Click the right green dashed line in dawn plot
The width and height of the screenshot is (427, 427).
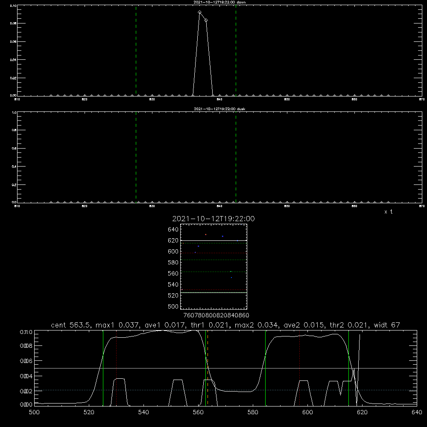(x=236, y=50)
